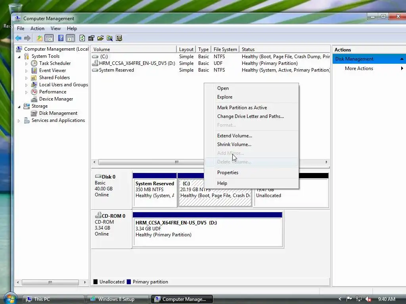The width and height of the screenshot is (406, 304).
Task: Select System Reserved volume row in list
Action: click(x=211, y=70)
